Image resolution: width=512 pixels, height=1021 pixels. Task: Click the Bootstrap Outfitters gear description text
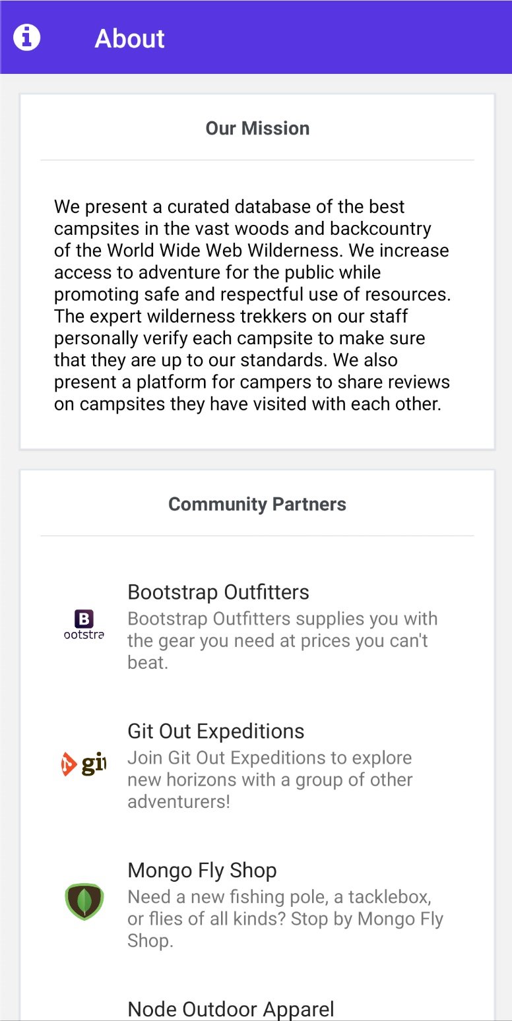click(x=282, y=640)
